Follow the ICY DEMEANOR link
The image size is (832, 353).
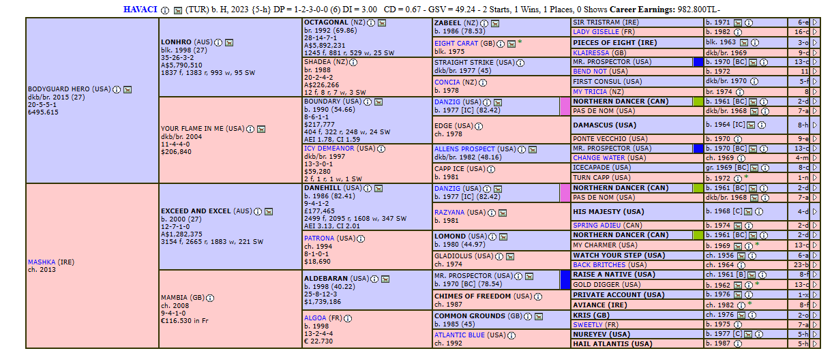[330, 148]
